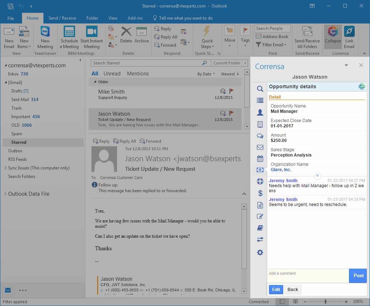370x306 pixels.
Task: Select the opportunities money icon in Corrensa sidebar
Action: click(x=260, y=170)
